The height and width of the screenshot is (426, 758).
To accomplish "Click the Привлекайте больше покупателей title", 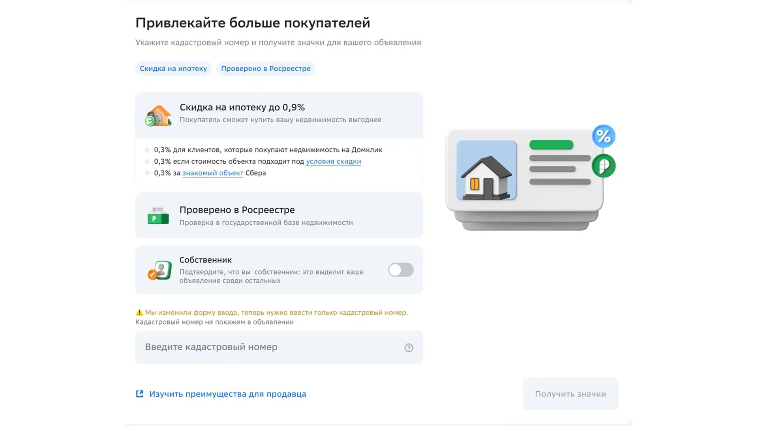I will pyautogui.click(x=253, y=23).
